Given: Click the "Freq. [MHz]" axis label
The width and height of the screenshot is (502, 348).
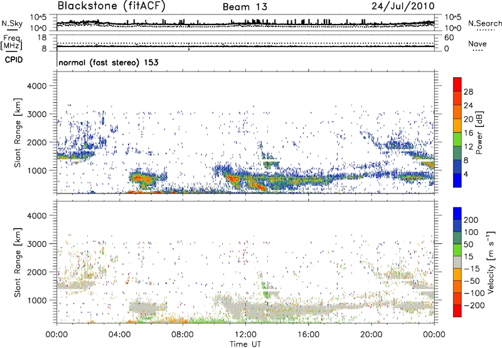Looking at the screenshot, I should (x=11, y=43).
